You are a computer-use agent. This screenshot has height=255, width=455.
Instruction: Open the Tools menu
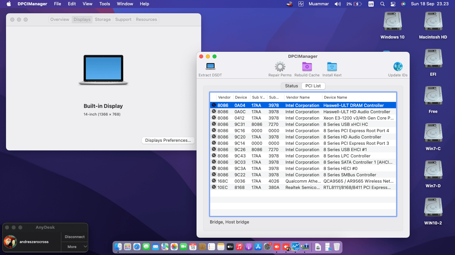pos(105,4)
